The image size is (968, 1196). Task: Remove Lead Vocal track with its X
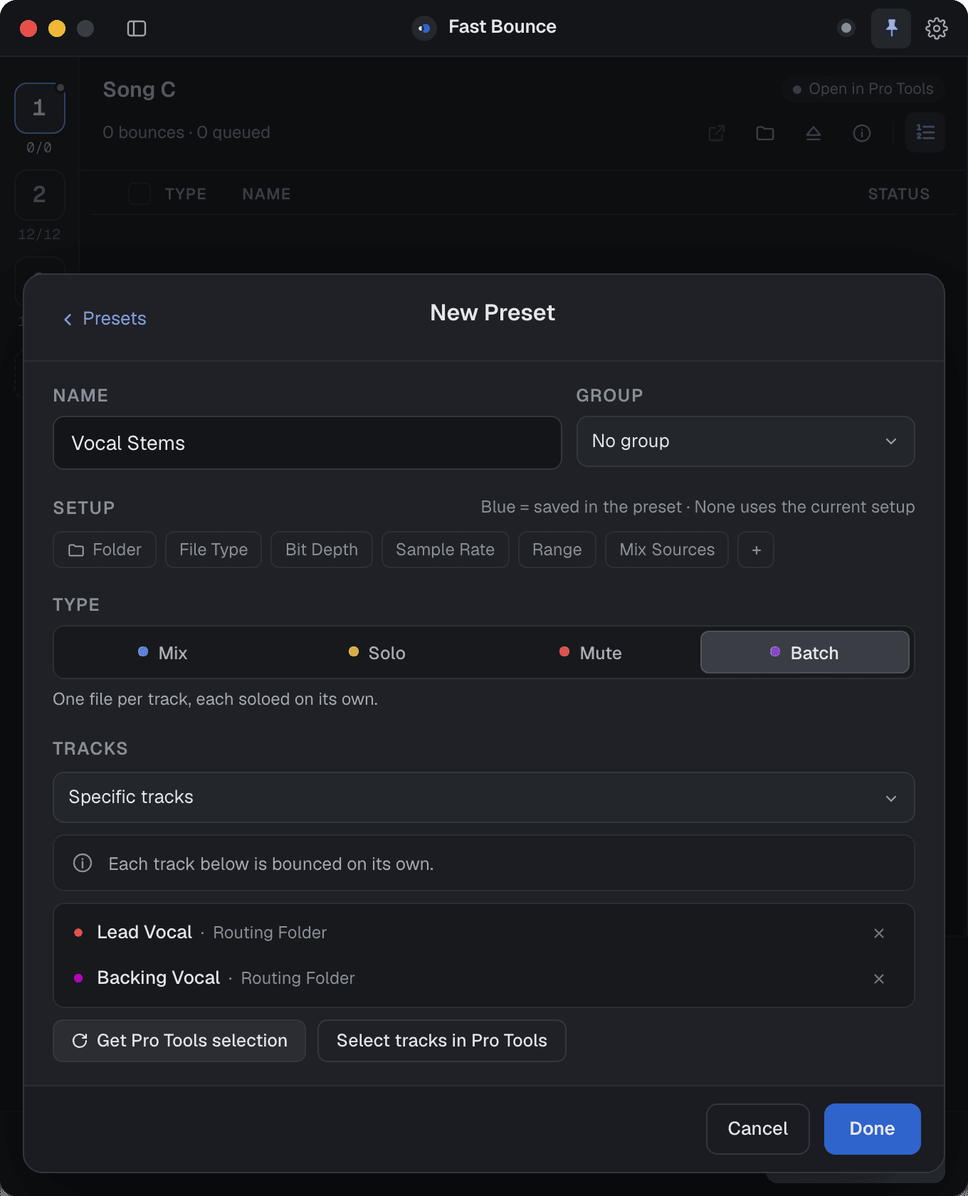879,933
